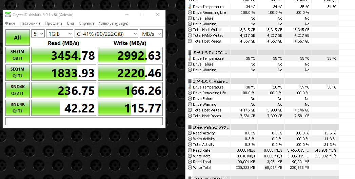Click the thermometer icon beside 34 °C Drive Temperature

pyautogui.click(x=190, y=7)
